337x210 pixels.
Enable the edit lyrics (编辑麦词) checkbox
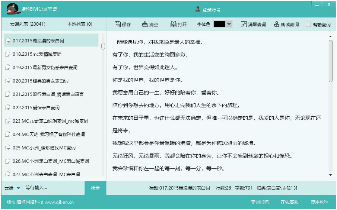(308, 25)
